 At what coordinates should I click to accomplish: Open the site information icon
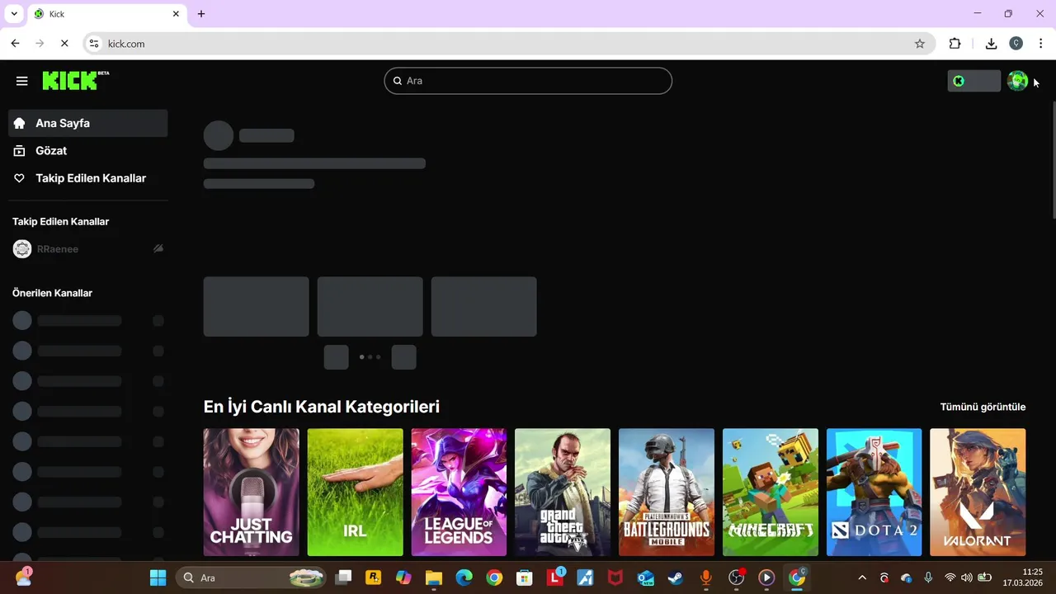94,44
